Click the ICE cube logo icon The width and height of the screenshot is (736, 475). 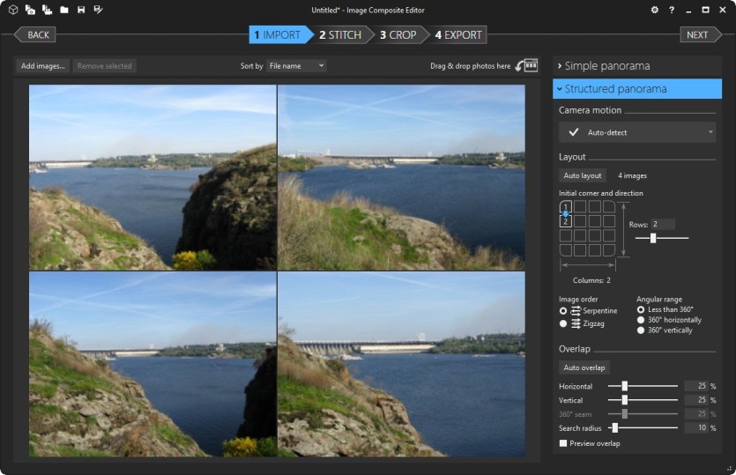tap(13, 10)
